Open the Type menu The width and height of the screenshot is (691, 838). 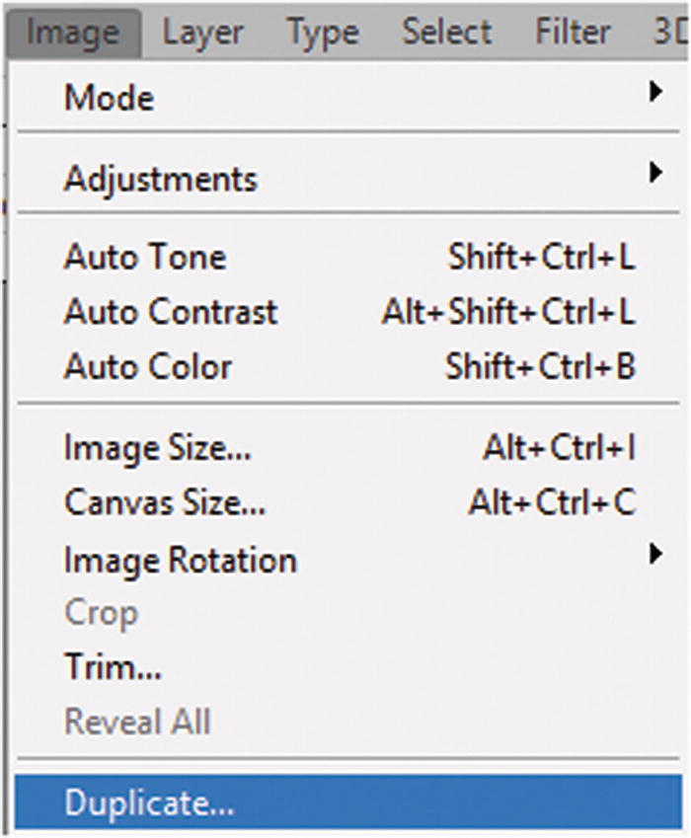point(321,30)
